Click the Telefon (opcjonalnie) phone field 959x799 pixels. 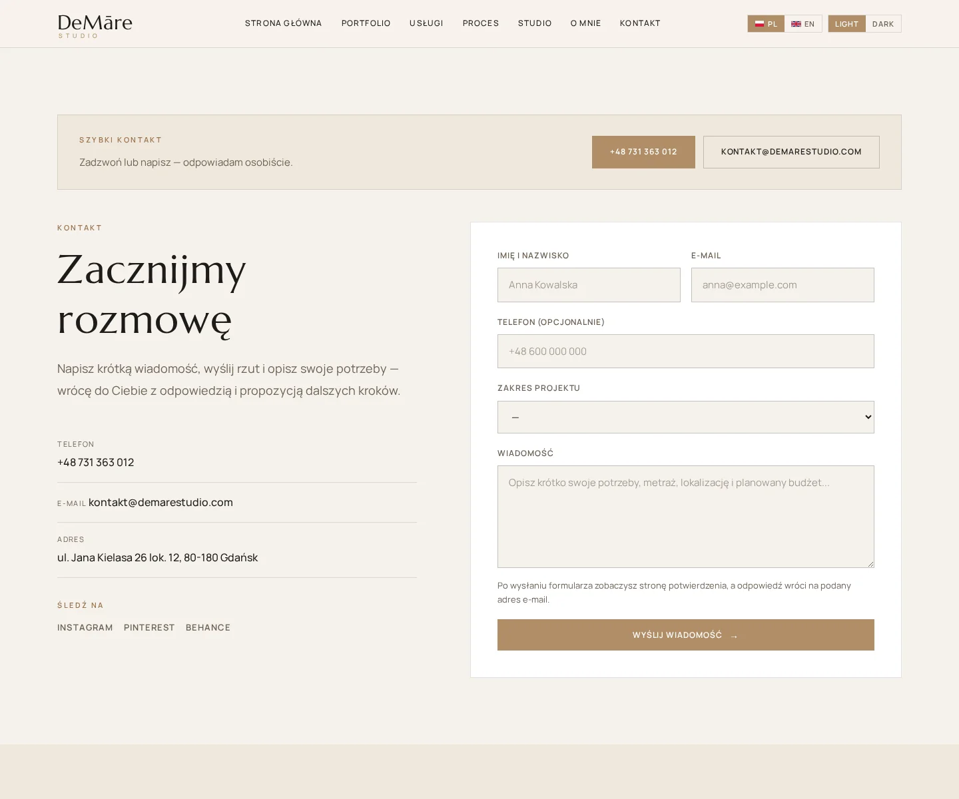(x=685, y=351)
